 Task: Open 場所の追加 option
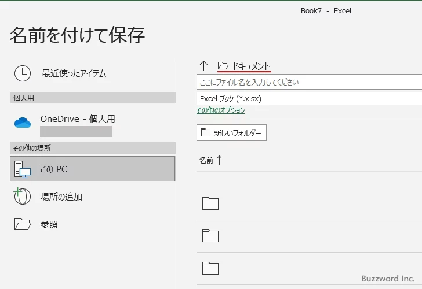point(92,197)
